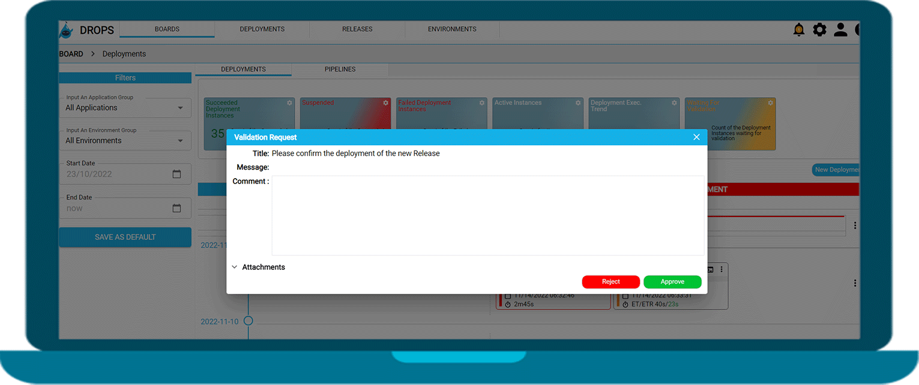Open settings via the top gear icon
919x385 pixels.
click(819, 29)
